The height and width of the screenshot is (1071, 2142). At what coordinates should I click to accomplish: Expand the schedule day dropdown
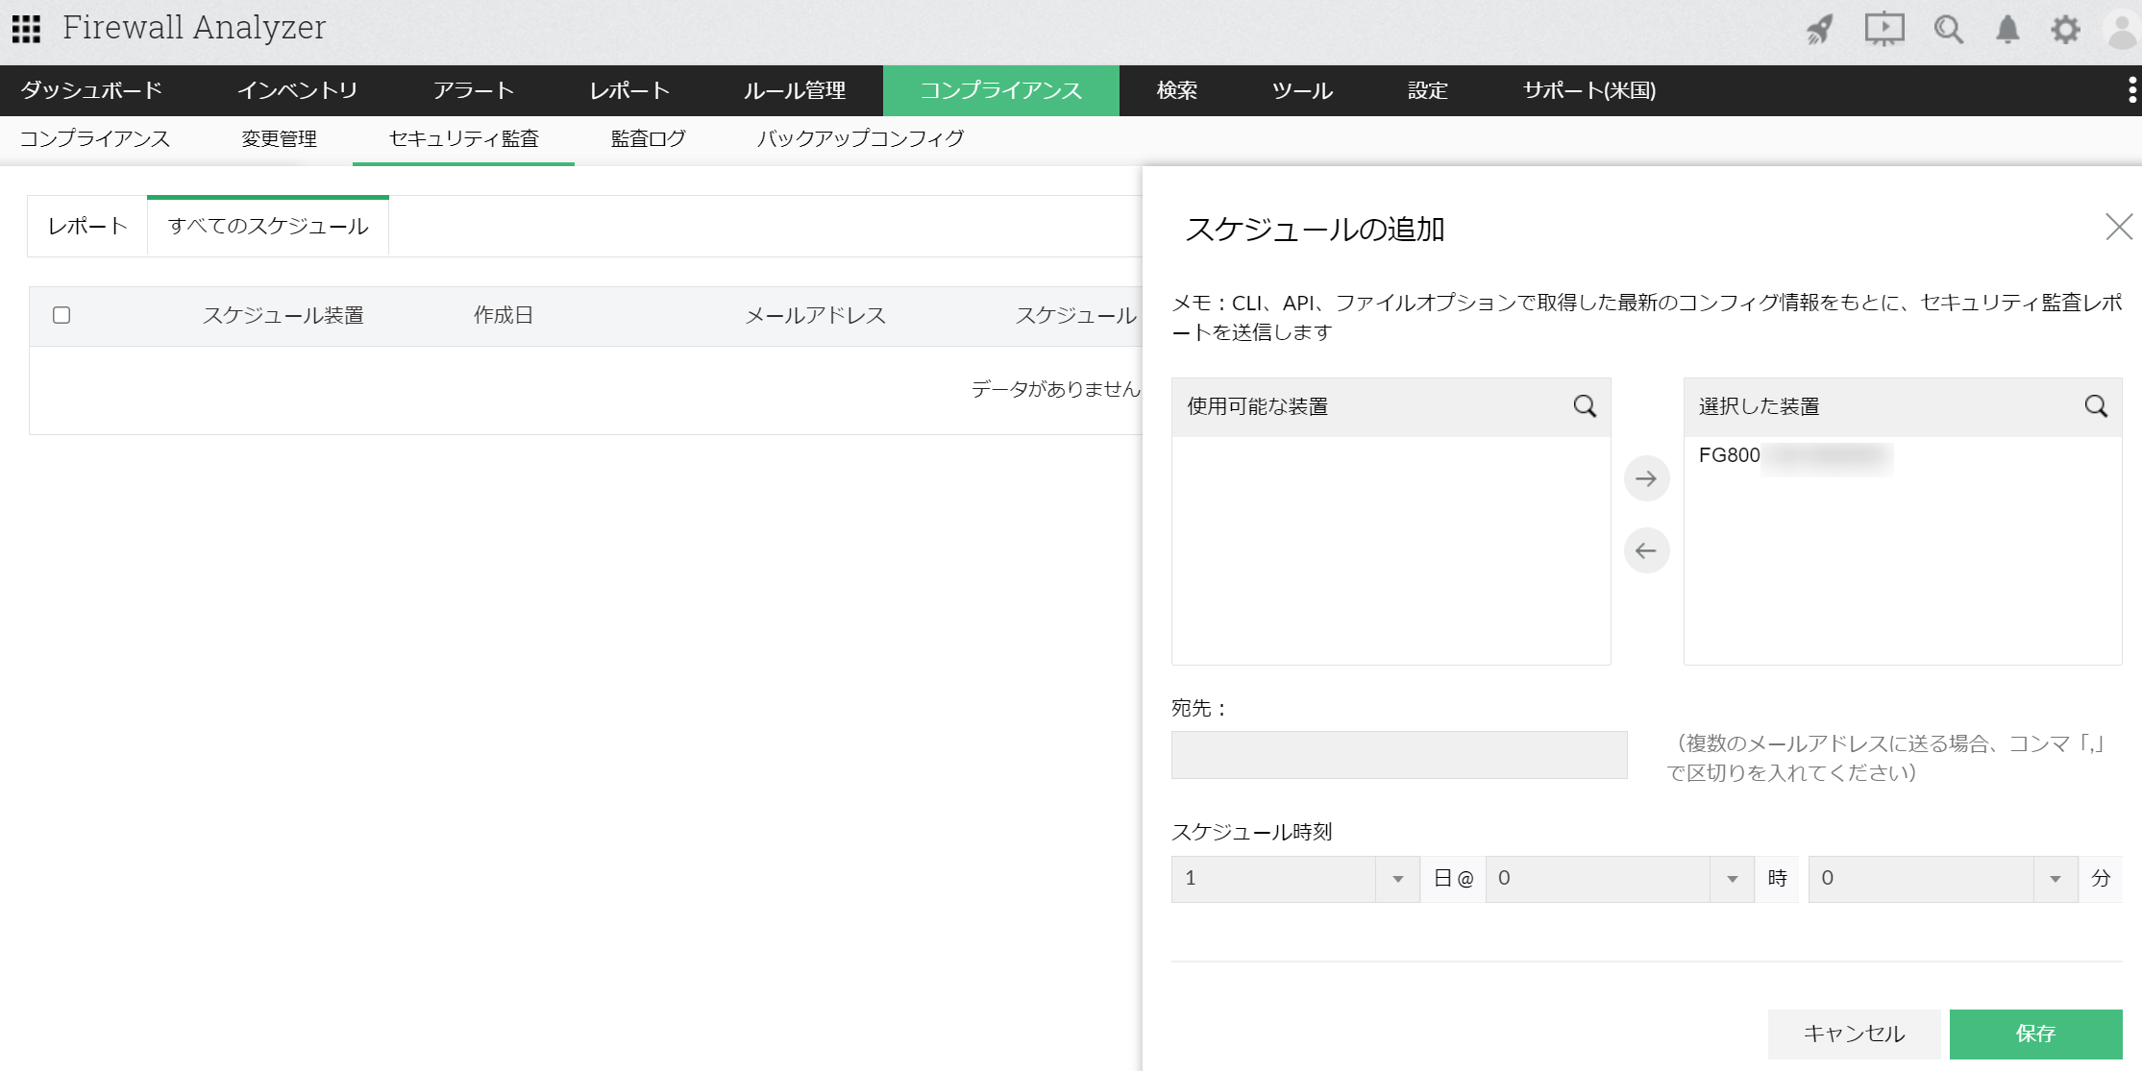[x=1397, y=879]
